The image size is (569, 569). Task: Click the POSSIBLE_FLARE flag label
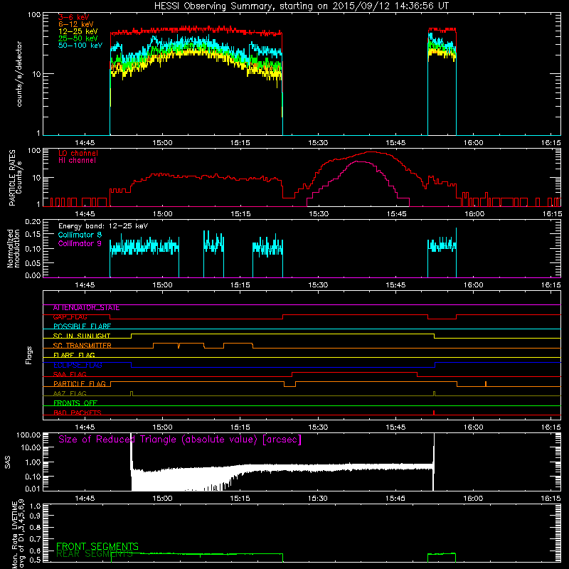pyautogui.click(x=82, y=326)
